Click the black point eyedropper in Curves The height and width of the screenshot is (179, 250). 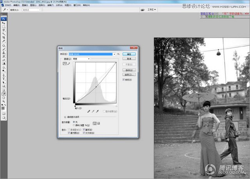coord(89,111)
